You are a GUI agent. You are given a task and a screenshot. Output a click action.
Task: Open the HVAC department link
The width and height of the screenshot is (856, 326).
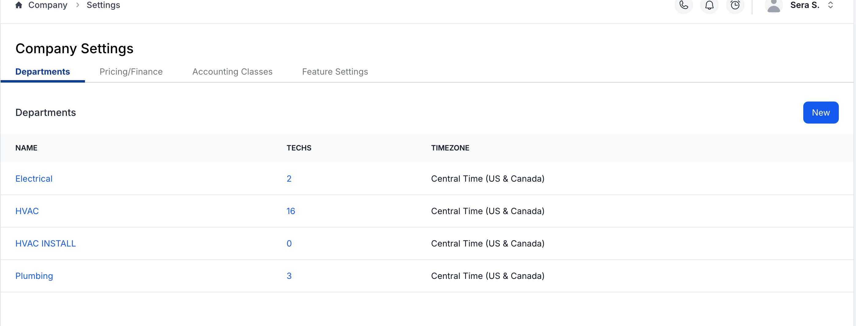coord(27,211)
